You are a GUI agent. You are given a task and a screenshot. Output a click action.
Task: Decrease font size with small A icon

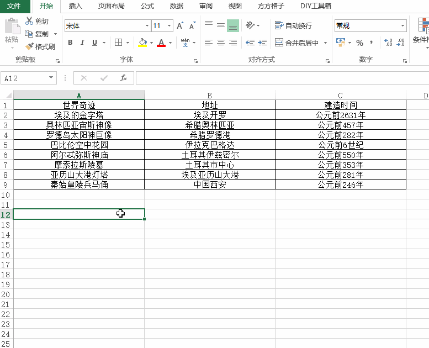[x=192, y=25]
